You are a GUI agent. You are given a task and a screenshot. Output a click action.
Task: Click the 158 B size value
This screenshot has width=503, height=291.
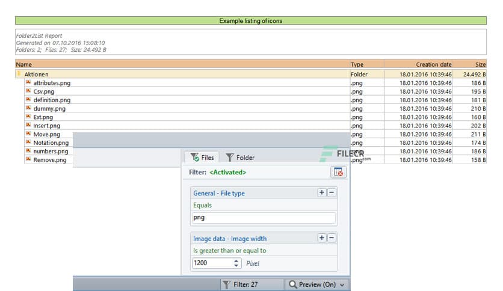[x=478, y=160]
